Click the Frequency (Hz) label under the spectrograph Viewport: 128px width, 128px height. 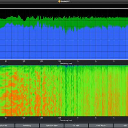(66, 120)
